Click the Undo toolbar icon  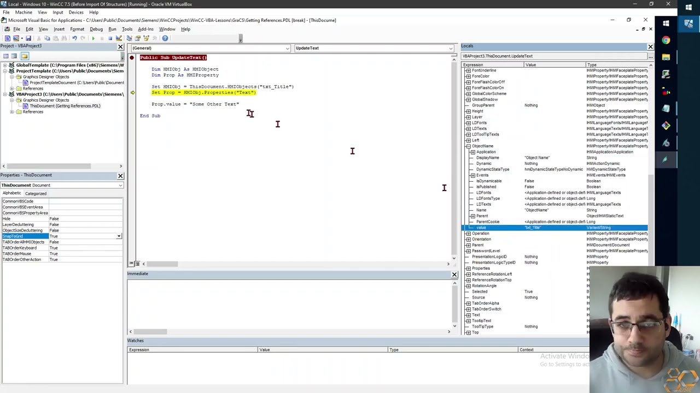(x=74, y=38)
